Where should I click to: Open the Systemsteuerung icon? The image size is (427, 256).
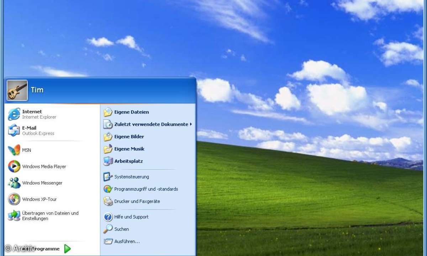[108, 177]
